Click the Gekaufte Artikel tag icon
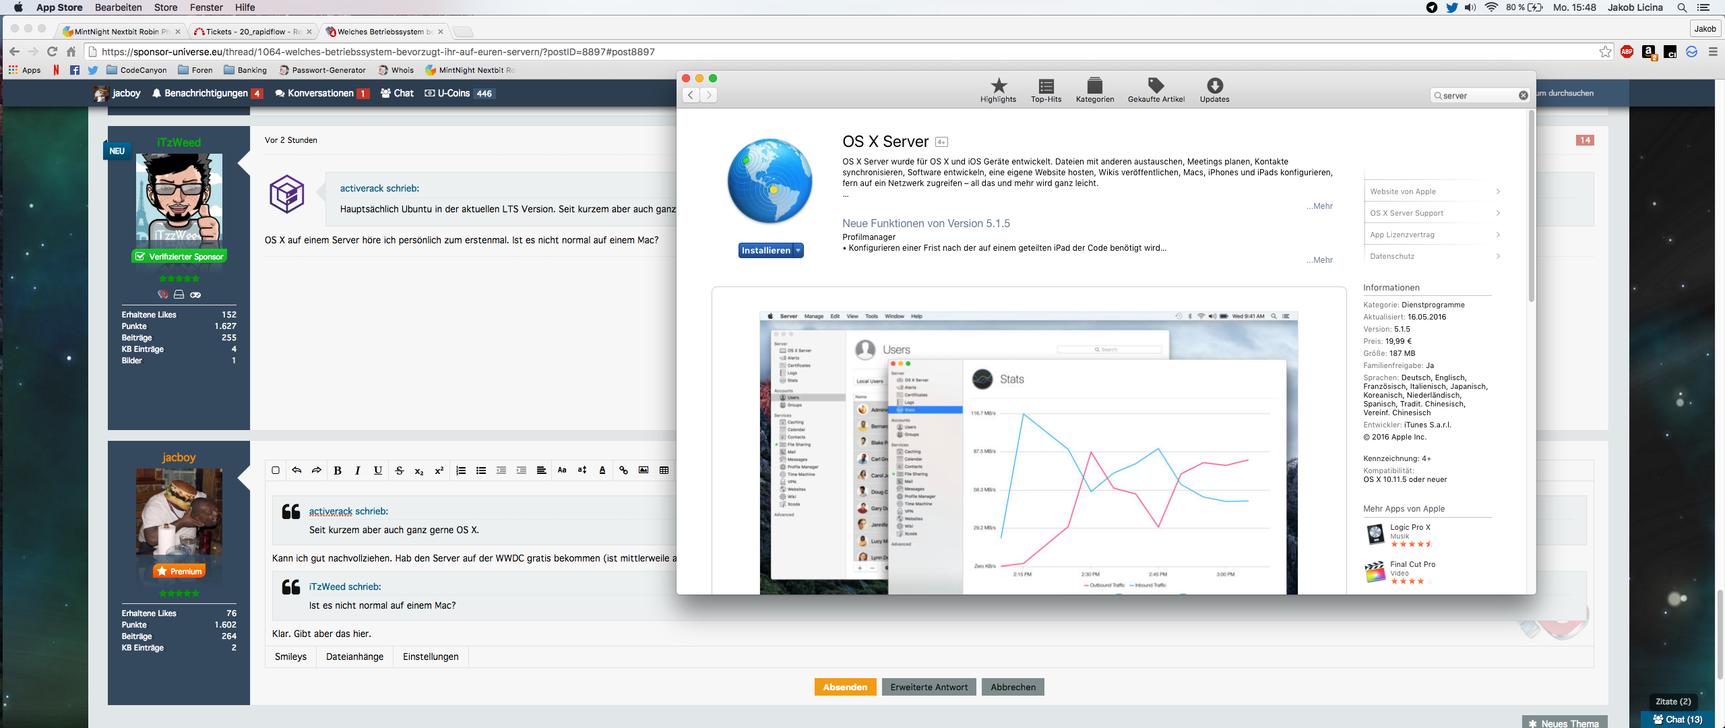This screenshot has height=728, width=1725. (1156, 86)
